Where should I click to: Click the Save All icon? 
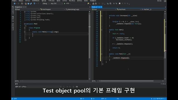(31, 4)
